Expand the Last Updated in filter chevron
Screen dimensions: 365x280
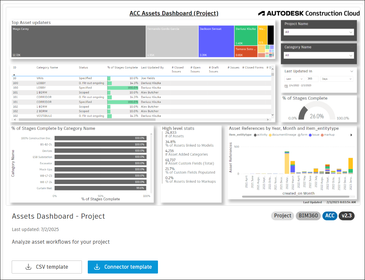[352, 71]
